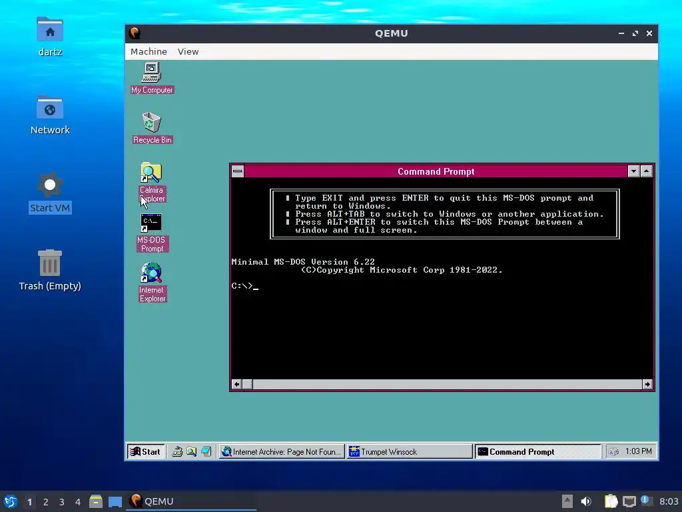Viewport: 682px width, 512px height.
Task: Open the Network folder on host desktop
Action: coord(50,115)
